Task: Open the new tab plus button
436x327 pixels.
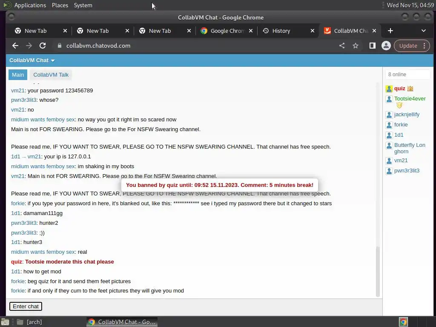Action: tap(390, 31)
